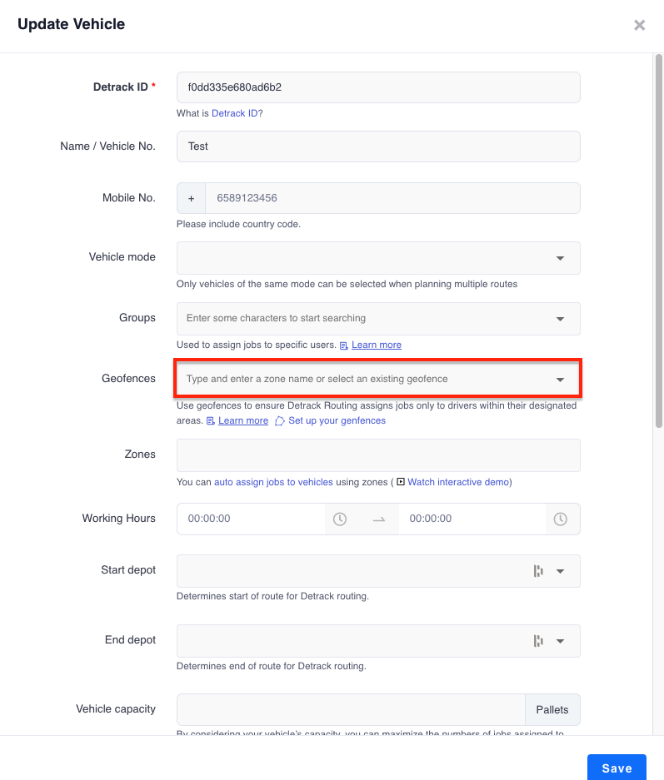
Task: Close the Update Vehicle dialog
Action: 640,25
